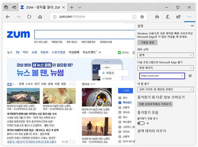Screen dimensions: 198x147
Task: Click the address bar URL
Action: (x=72, y=17)
